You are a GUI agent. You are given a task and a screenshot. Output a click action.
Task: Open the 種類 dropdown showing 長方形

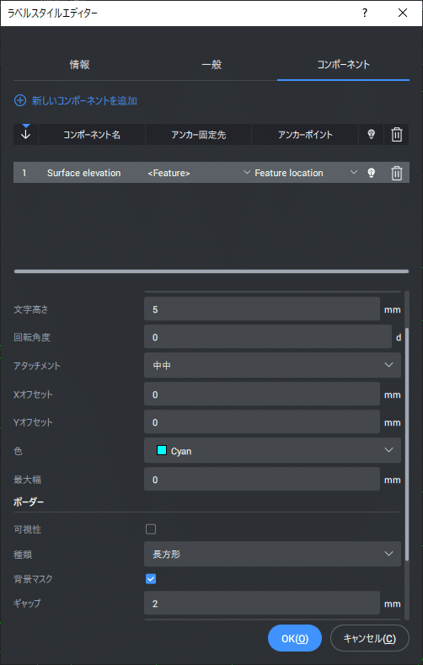point(272,554)
